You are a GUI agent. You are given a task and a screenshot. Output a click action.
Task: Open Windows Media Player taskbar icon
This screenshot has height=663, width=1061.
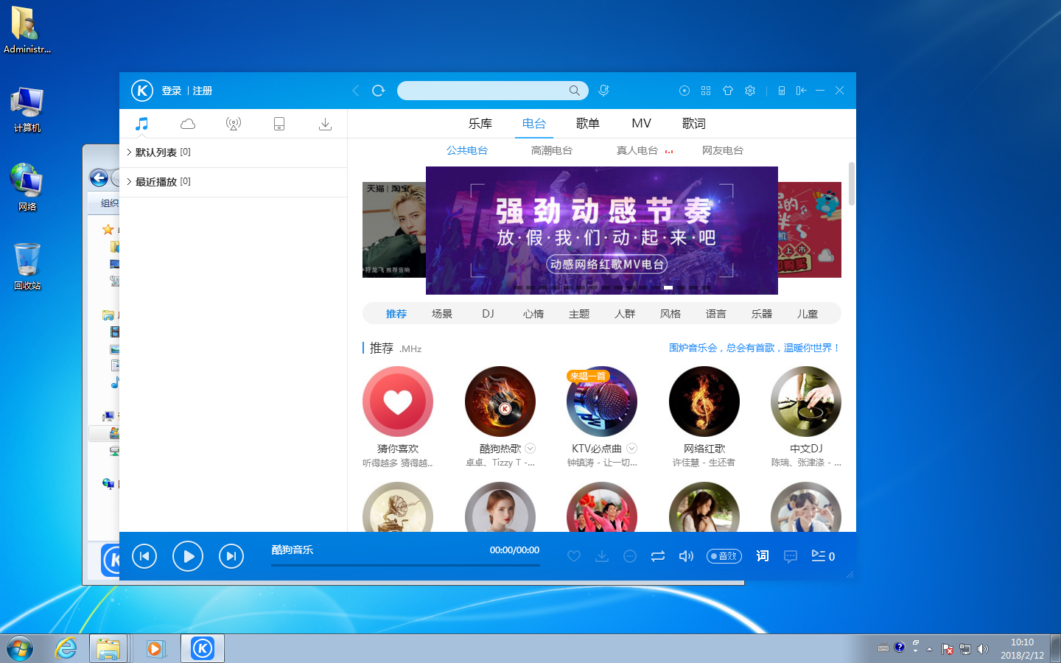155,648
